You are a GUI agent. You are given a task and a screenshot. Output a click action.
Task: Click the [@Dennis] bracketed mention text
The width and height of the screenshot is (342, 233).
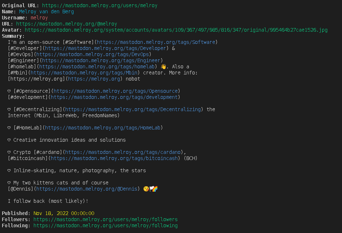[x=21, y=189]
